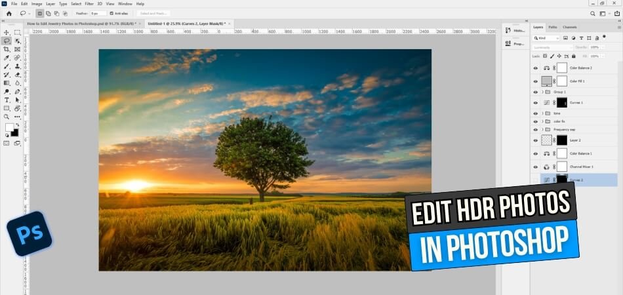Switch to the Channels tab
The image size is (623, 295).
(569, 27)
